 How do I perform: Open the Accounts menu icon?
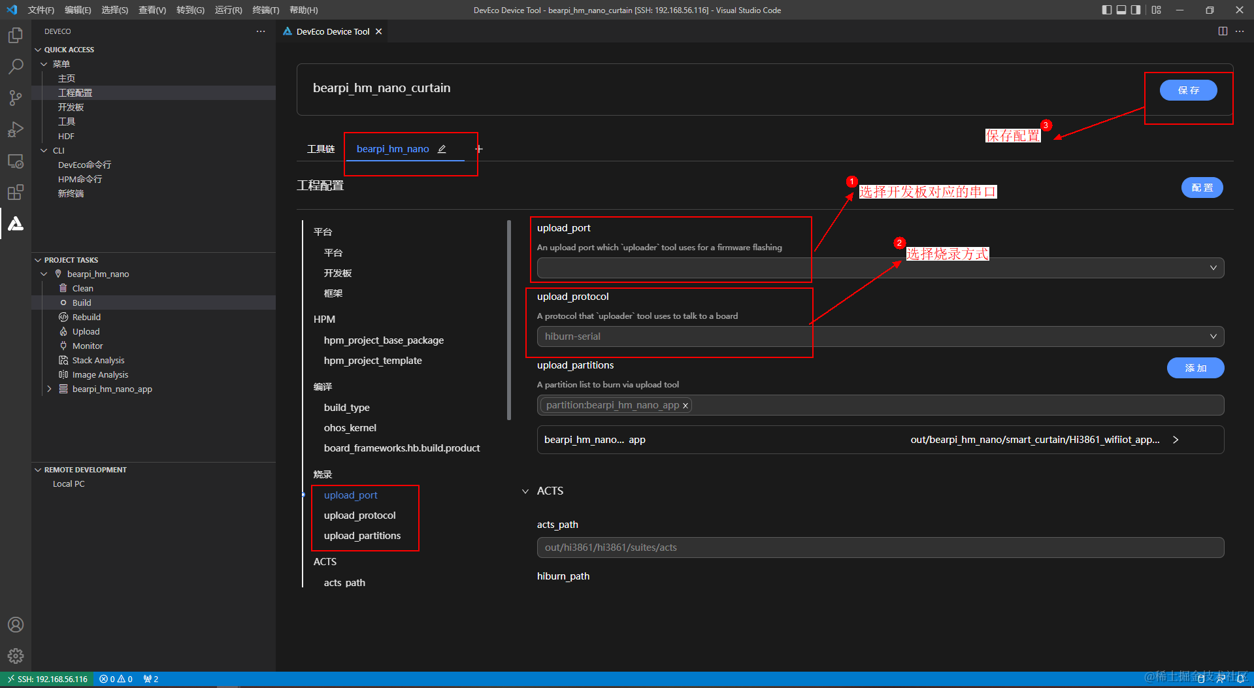(16, 625)
